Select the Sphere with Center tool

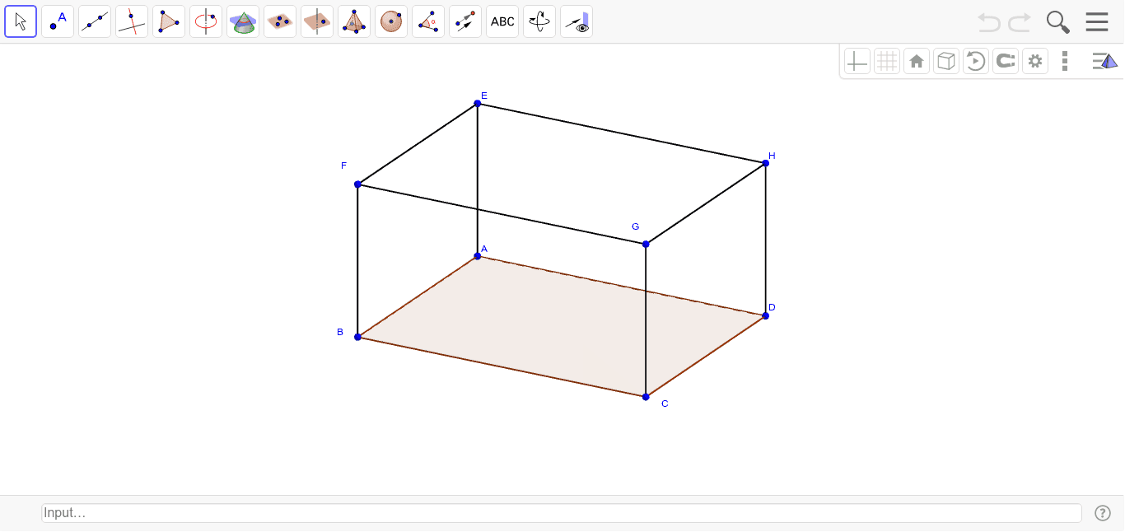pyautogui.click(x=391, y=21)
